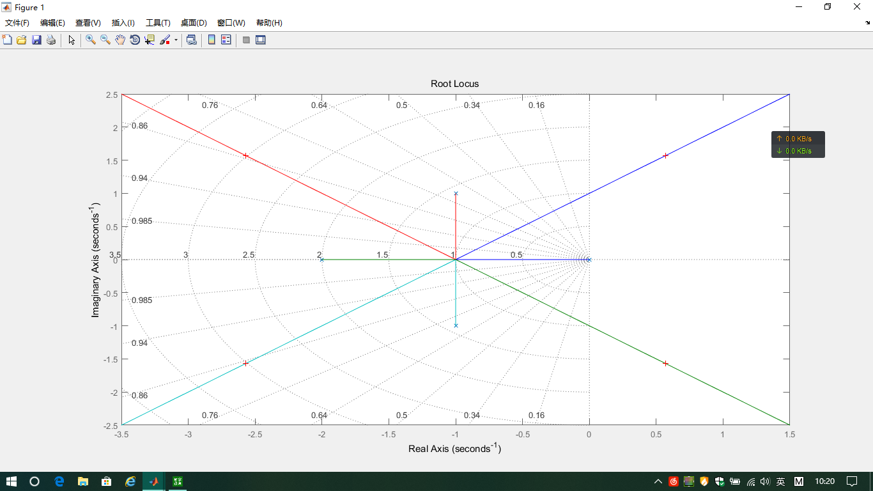Viewport: 873px width, 491px height.
Task: Open the 窗口(W) menu
Action: 231,23
